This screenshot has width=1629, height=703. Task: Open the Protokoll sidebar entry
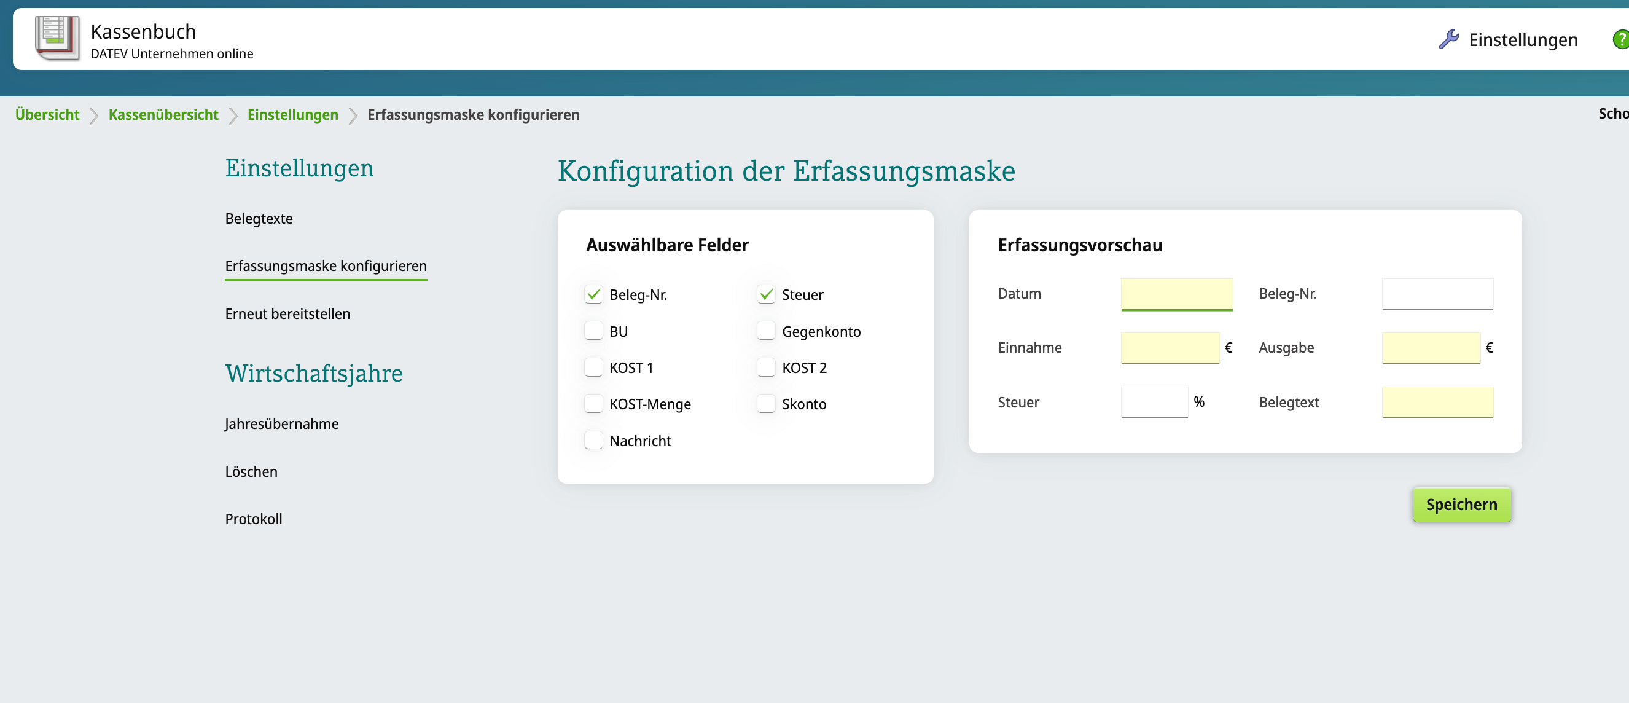[254, 519]
